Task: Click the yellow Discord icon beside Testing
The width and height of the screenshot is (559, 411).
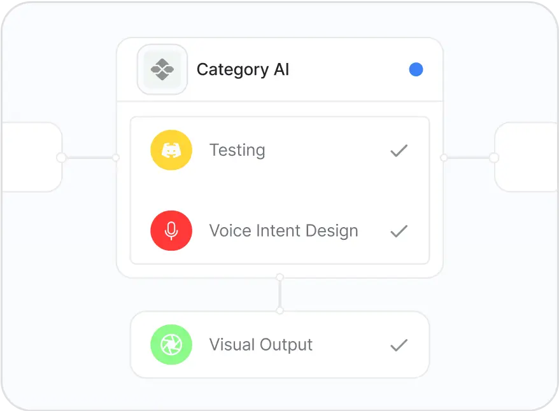Action: click(171, 150)
